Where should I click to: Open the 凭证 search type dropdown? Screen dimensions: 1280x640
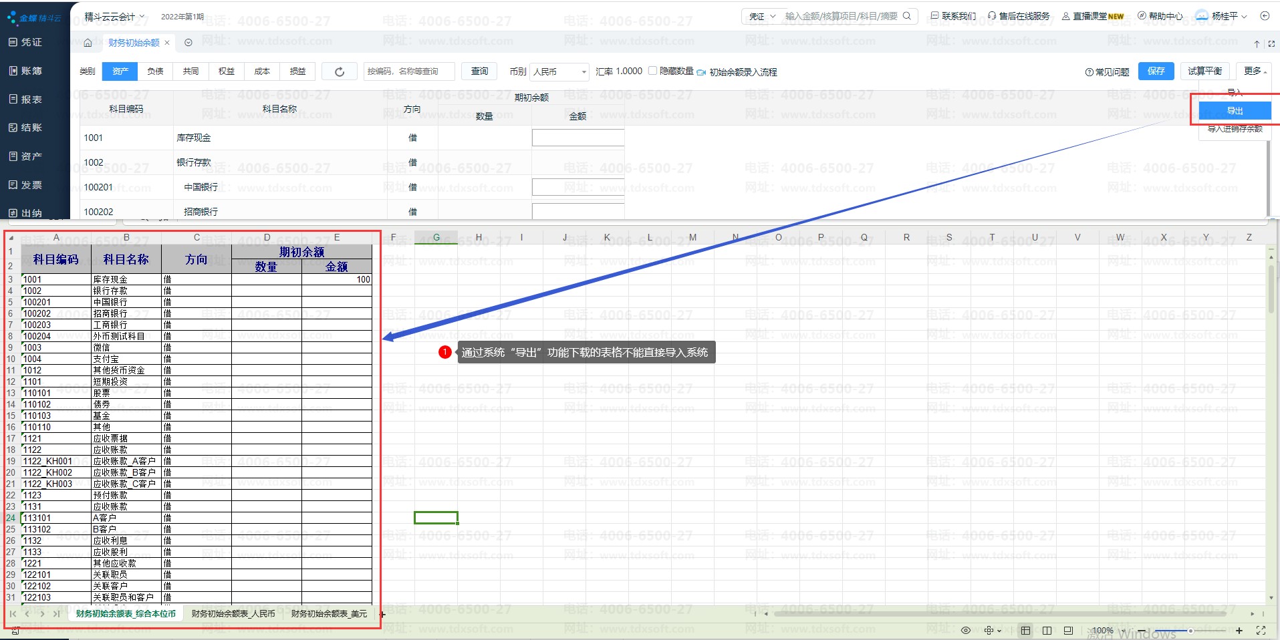click(x=762, y=16)
